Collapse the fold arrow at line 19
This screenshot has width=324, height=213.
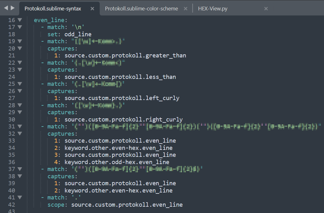point(20,41)
